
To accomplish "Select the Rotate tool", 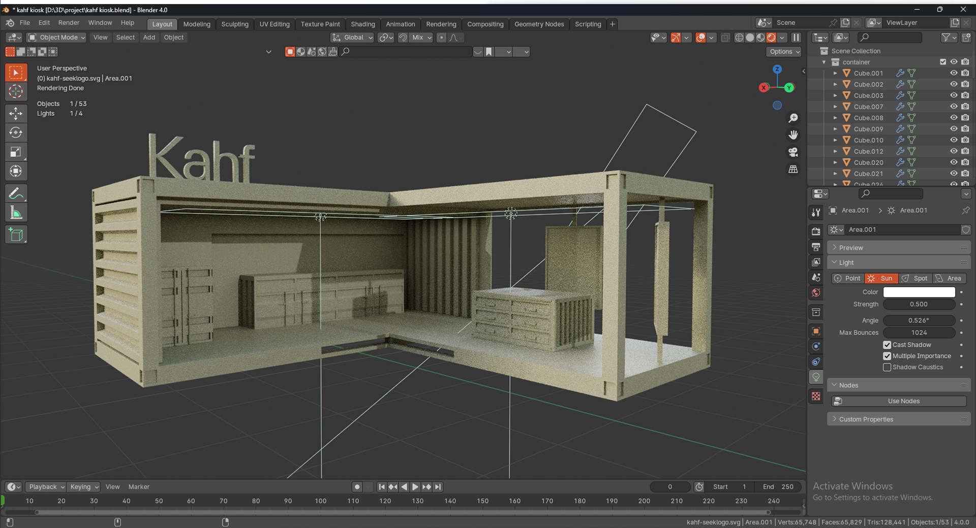I will click(x=16, y=133).
